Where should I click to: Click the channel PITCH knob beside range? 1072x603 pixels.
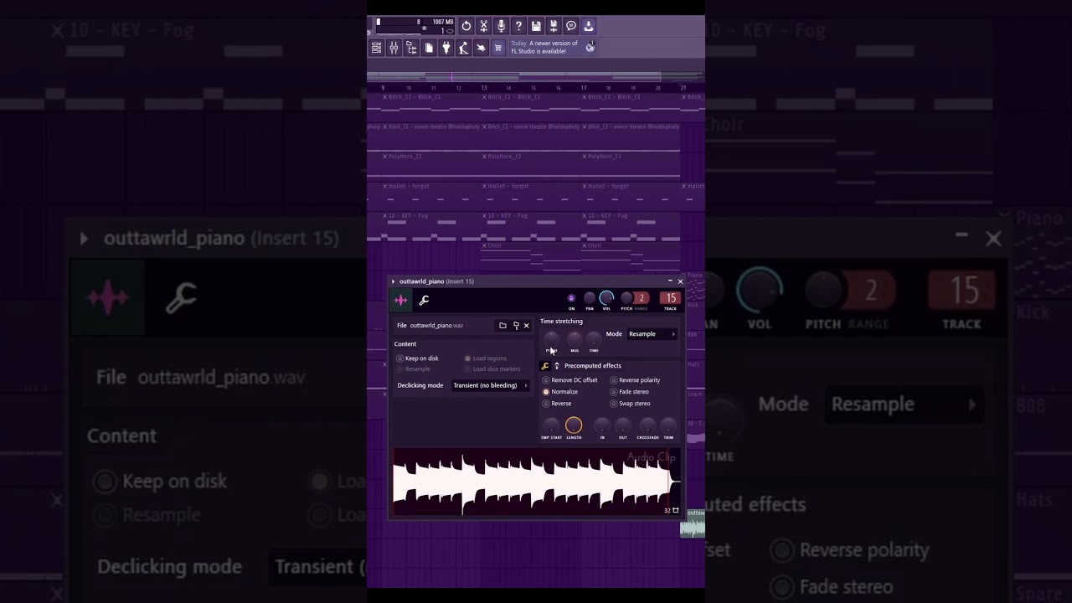pos(626,298)
